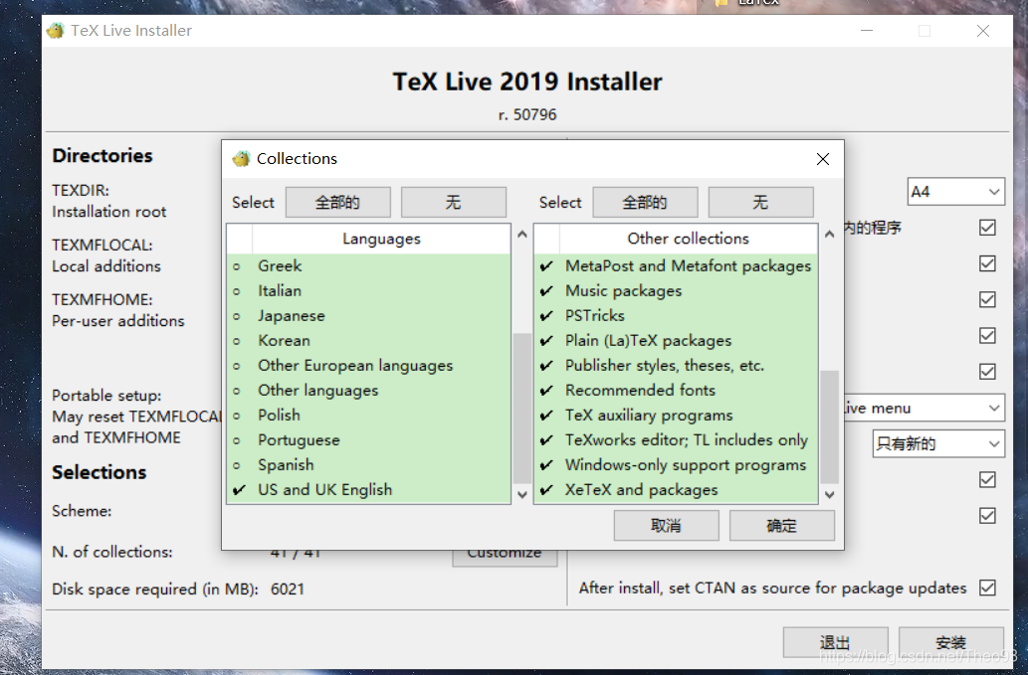The height and width of the screenshot is (675, 1028).
Task: Deselect all languages with 无 button
Action: click(x=453, y=203)
